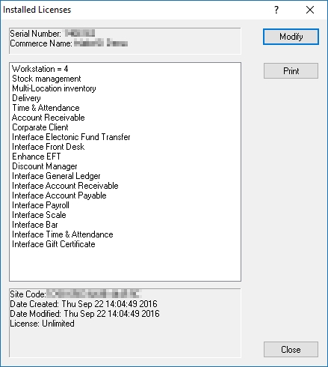The width and height of the screenshot is (328, 367).
Task: Choose the Time & Attendance list item
Action: (x=46, y=108)
